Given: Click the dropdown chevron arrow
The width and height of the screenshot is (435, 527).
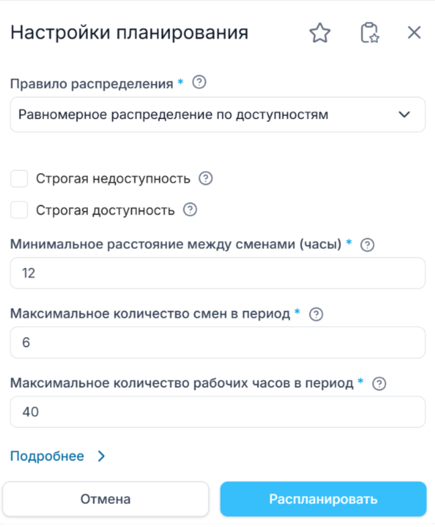Looking at the screenshot, I should coord(404,115).
